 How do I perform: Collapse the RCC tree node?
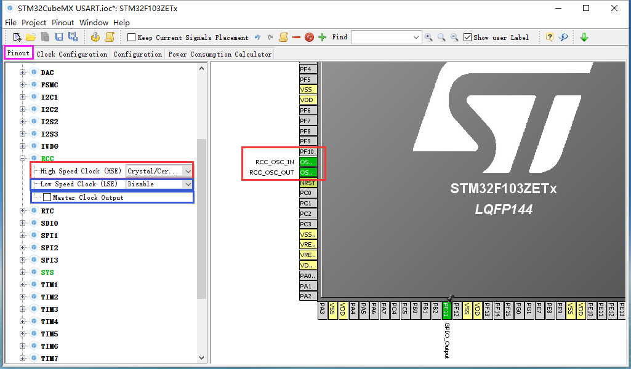pos(23,159)
